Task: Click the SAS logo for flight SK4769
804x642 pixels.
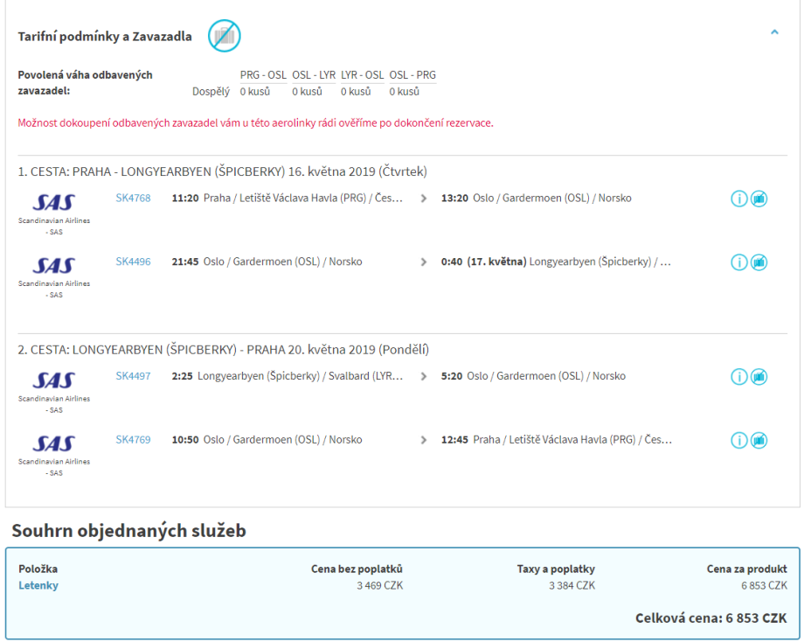Action: coord(54,444)
